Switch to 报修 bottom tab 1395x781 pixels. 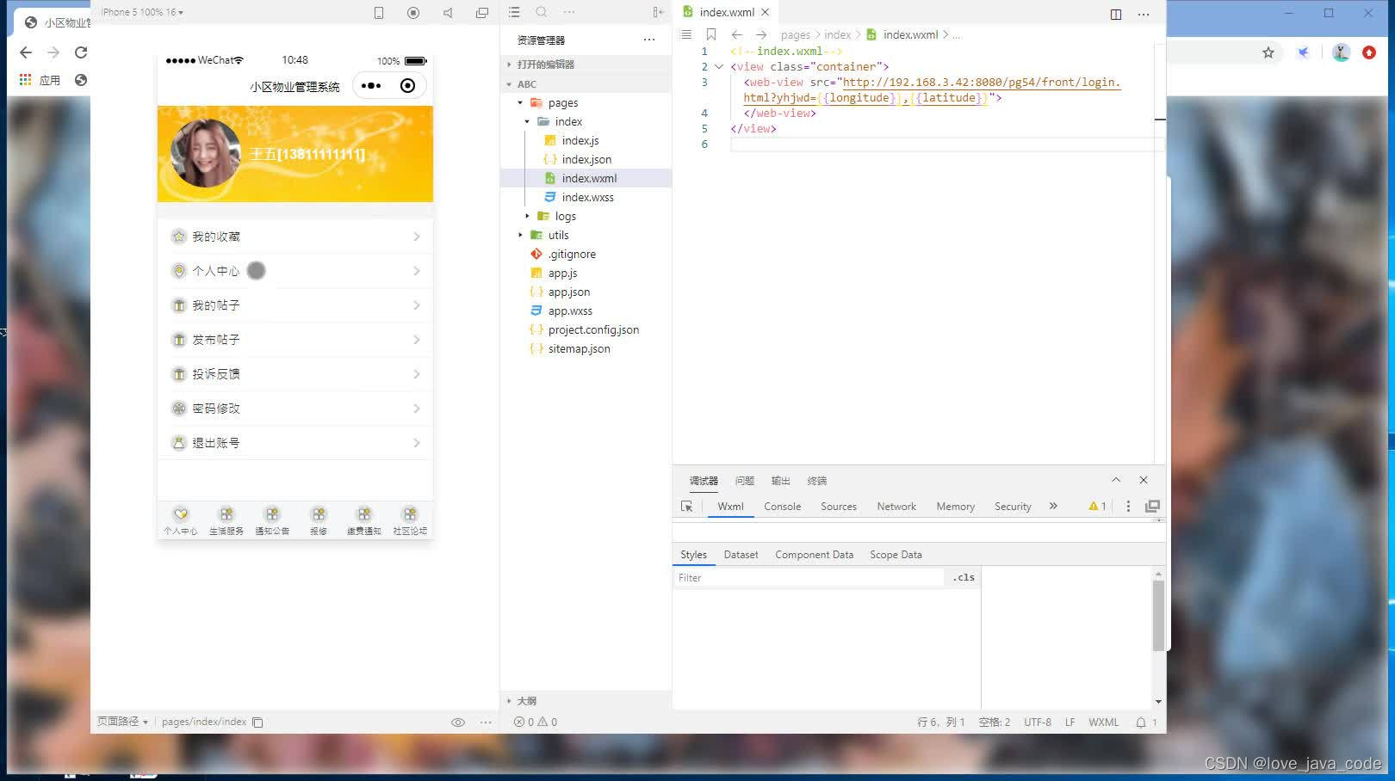click(319, 520)
